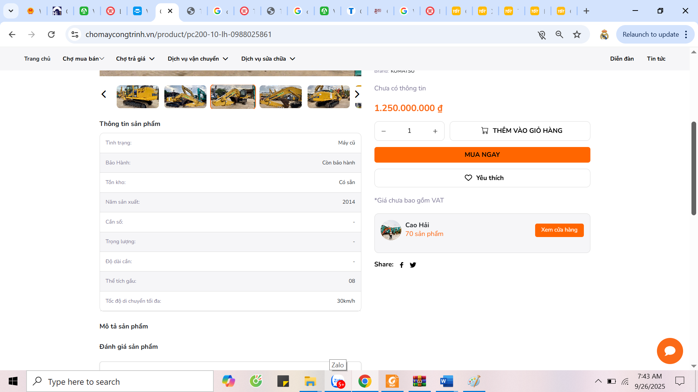This screenshot has width=698, height=392.
Task: Decrease quantity with minus button
Action: (384, 131)
